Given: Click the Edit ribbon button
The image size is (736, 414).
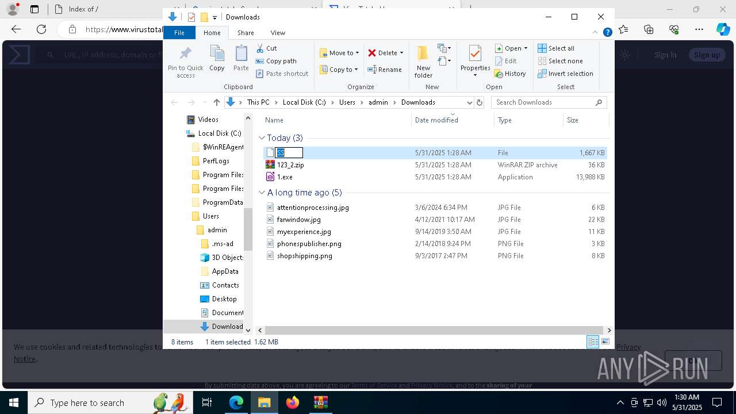Looking at the screenshot, I should pyautogui.click(x=505, y=61).
